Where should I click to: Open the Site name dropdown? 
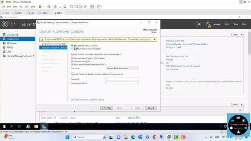pos(122,68)
